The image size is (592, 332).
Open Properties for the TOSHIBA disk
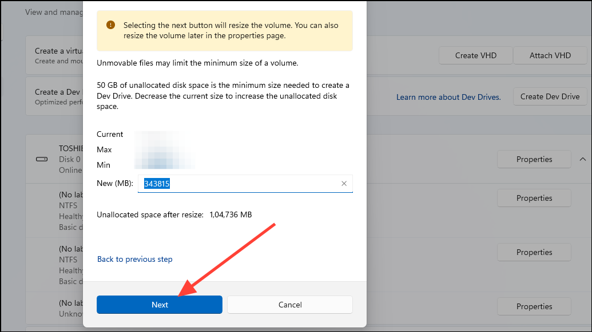(x=533, y=159)
